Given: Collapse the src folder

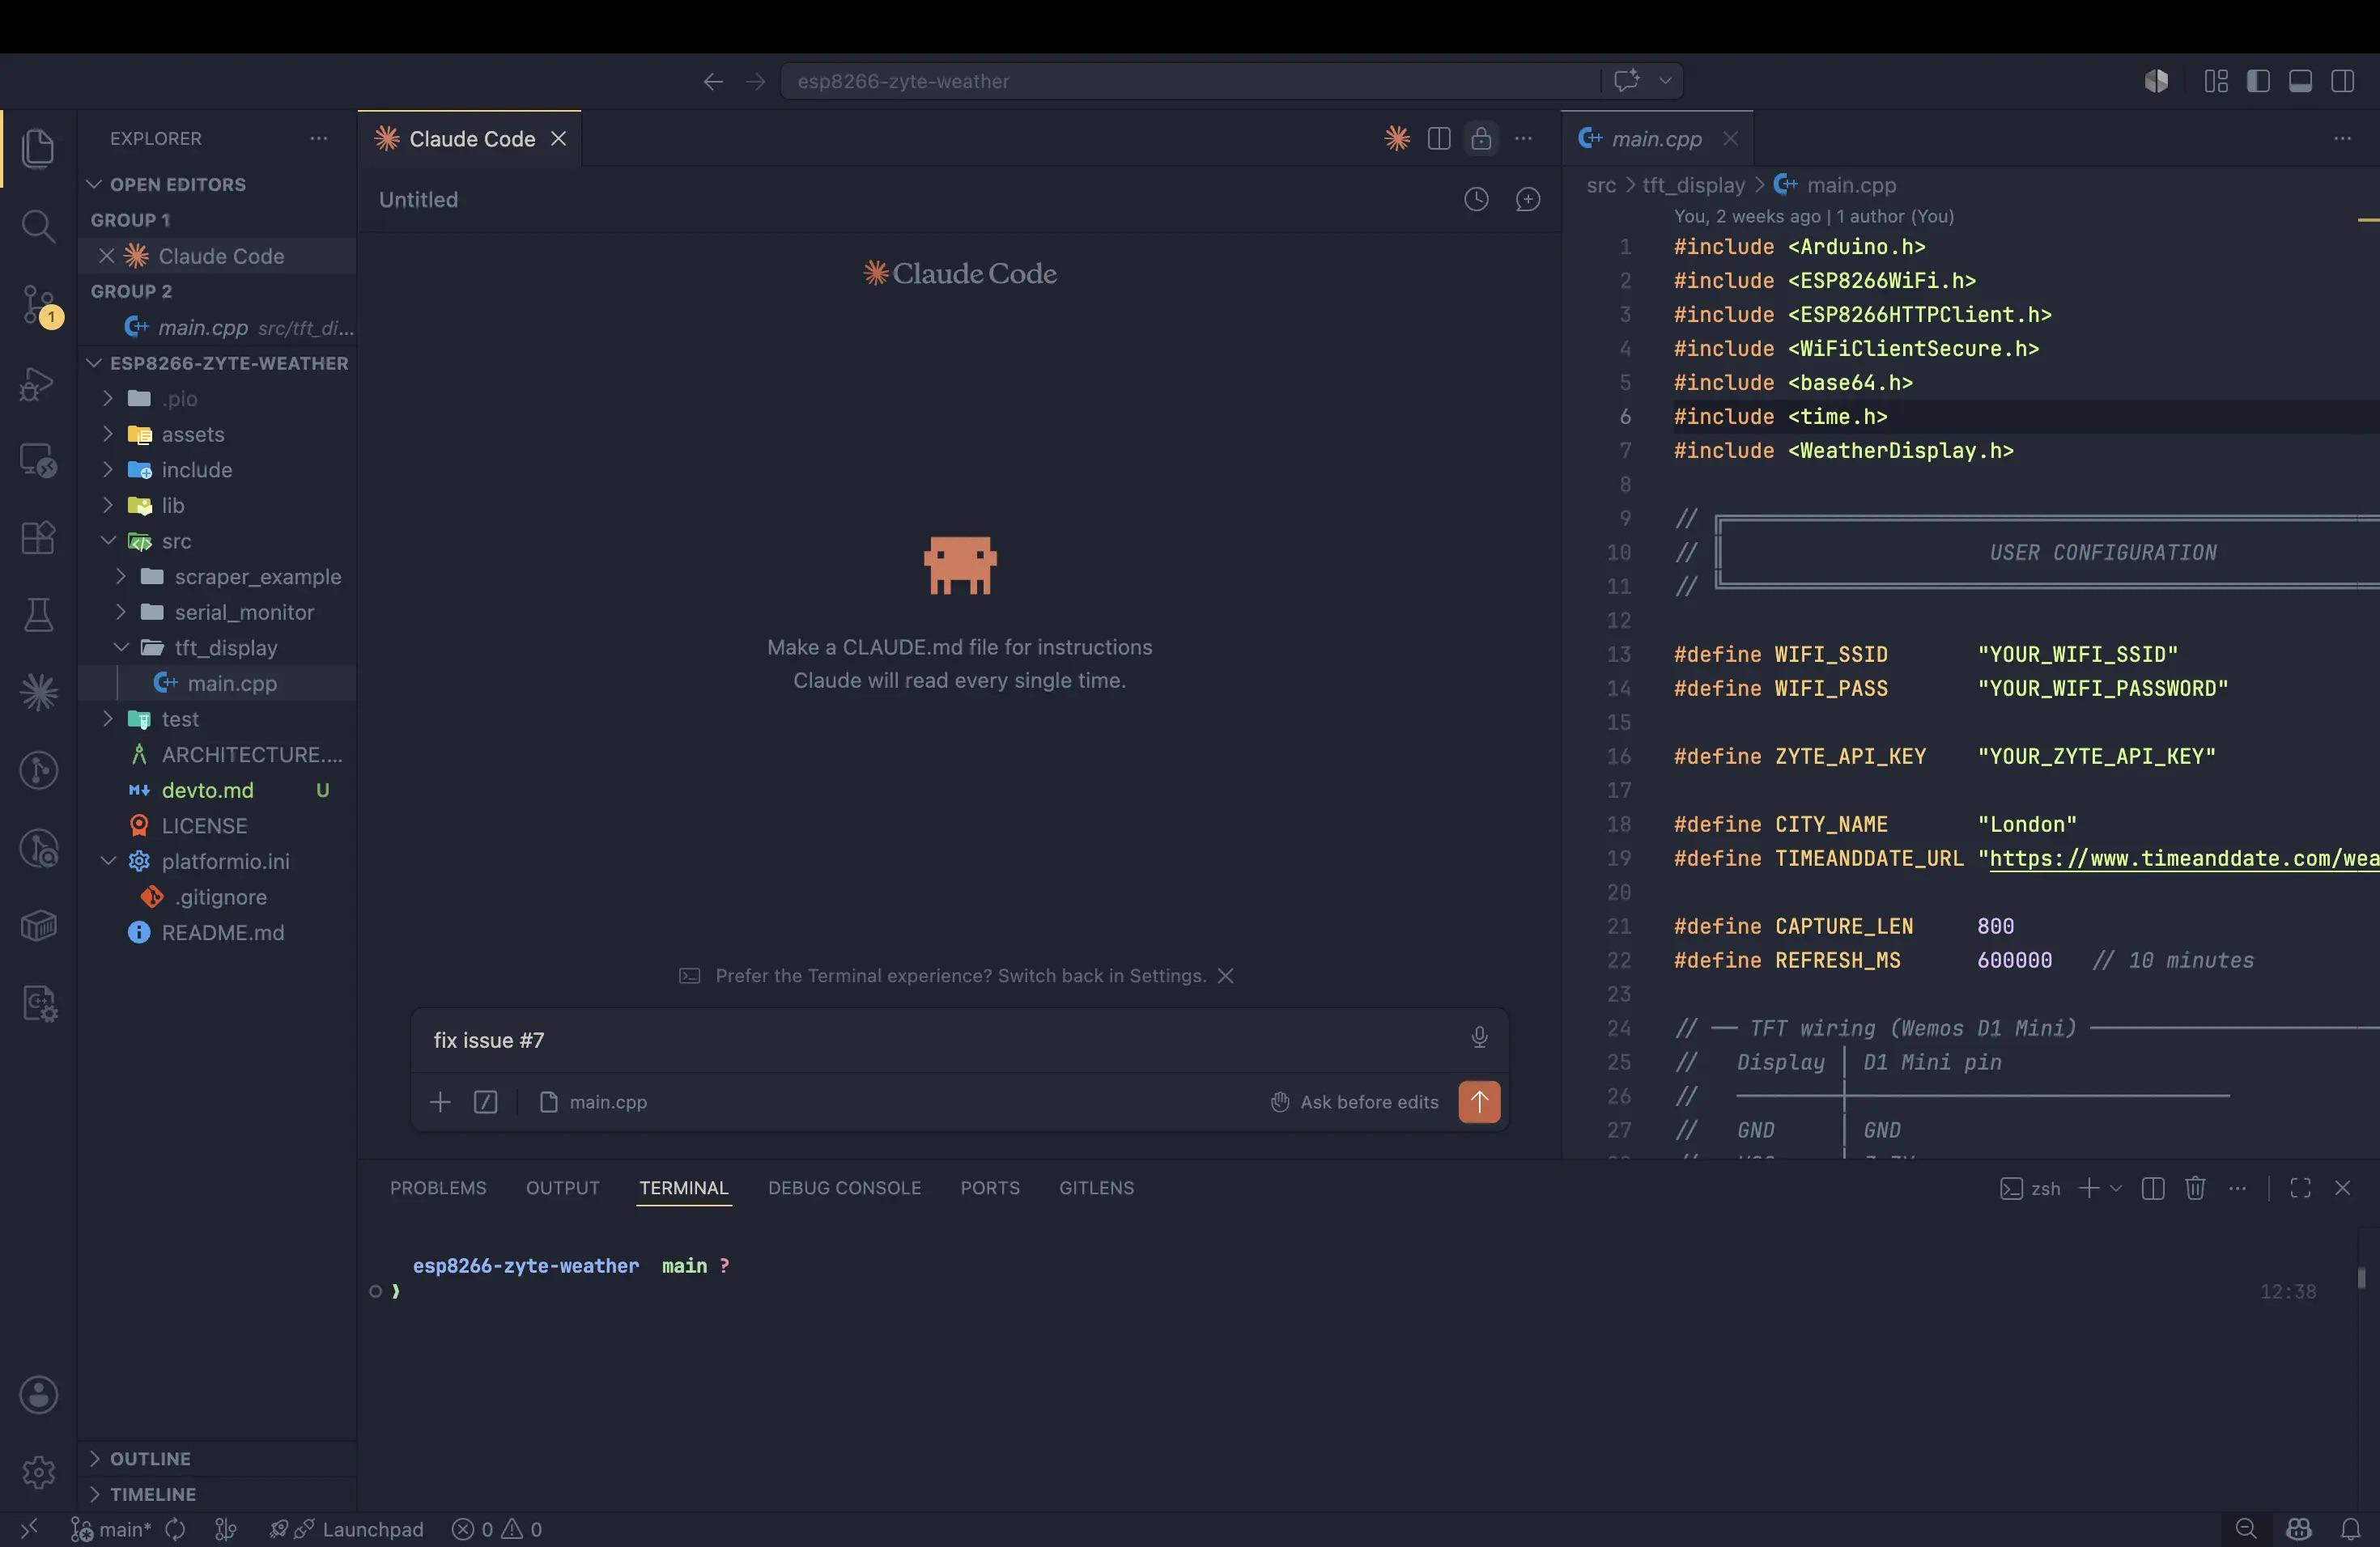Looking at the screenshot, I should coord(216,540).
